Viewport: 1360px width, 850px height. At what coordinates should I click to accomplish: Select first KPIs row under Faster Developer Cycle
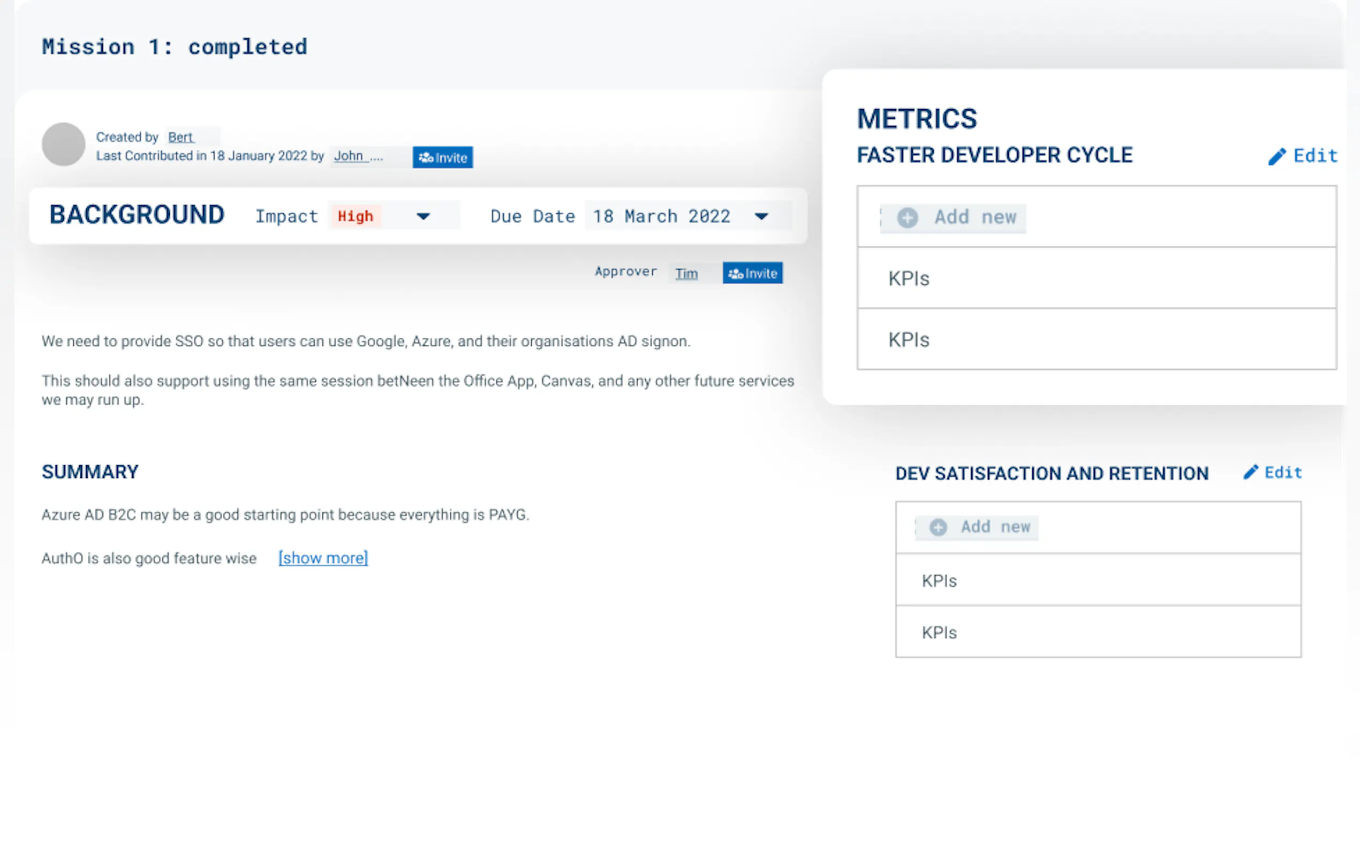(1097, 278)
